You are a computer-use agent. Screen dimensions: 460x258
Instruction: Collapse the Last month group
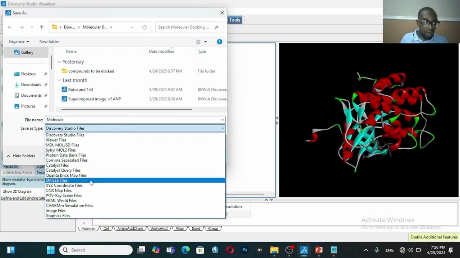[59, 80]
